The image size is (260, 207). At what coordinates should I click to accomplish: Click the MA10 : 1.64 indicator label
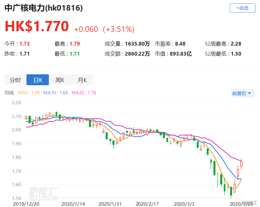[55, 93]
